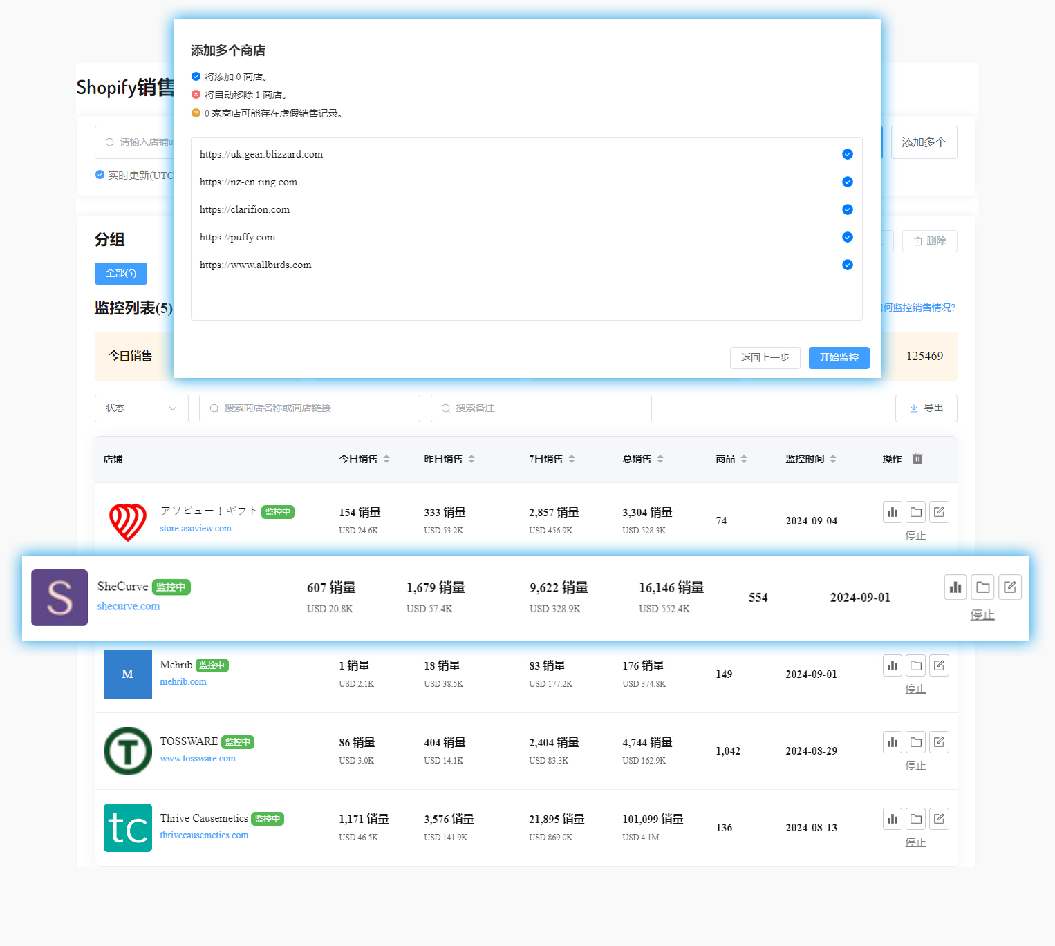
Task: Click https://puffy.com entry in dialog list
Action: click(x=238, y=237)
